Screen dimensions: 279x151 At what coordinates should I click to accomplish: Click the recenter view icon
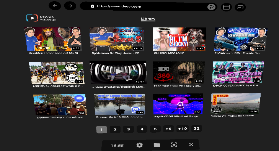click(174, 145)
